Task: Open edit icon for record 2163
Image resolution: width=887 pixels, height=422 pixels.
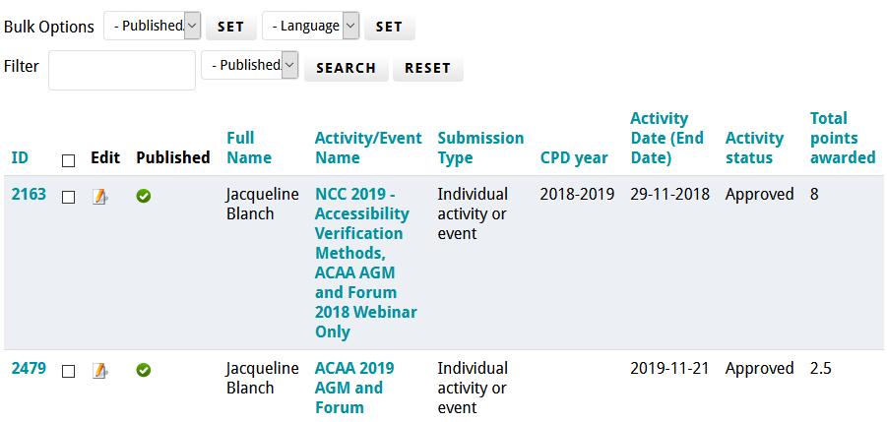Action: [x=100, y=197]
